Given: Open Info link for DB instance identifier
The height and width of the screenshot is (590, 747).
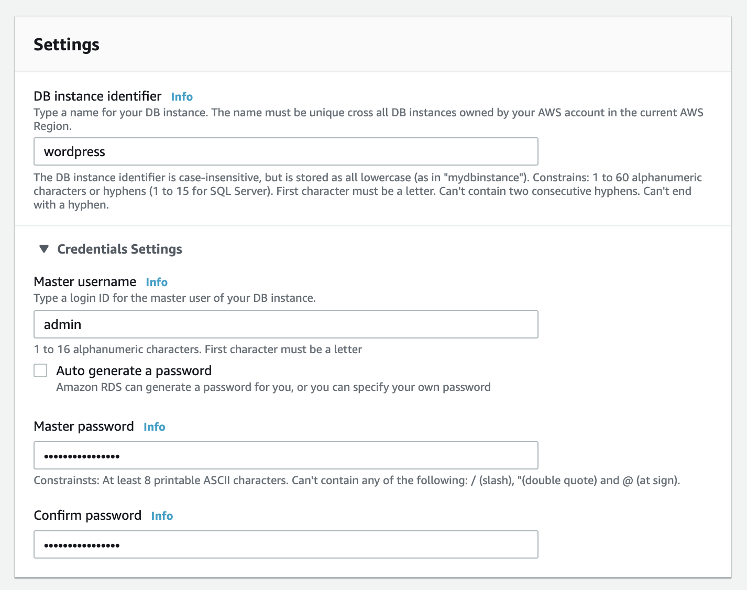Looking at the screenshot, I should 182,97.
